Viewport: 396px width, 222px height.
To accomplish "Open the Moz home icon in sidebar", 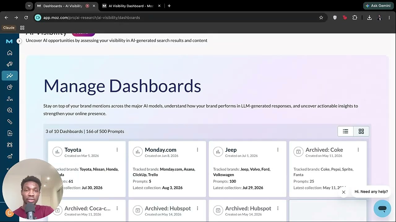I will click(x=10, y=53).
